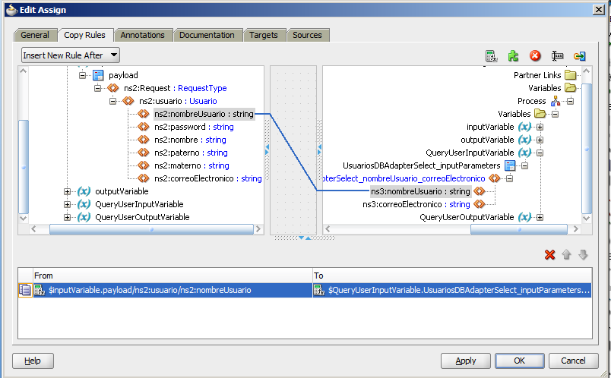Click the Partner Links folder icon
Viewport: 611px width, 378px height.
[x=570, y=75]
